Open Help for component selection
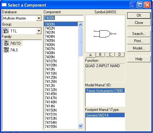Image resolution: width=153 pixels, height=133 pixels. coord(139,59)
